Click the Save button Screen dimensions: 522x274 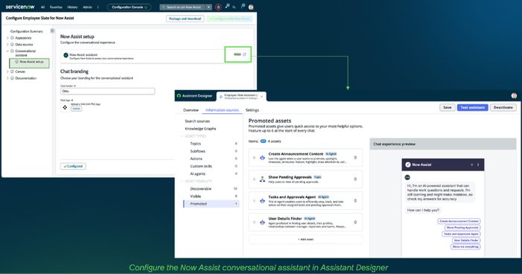click(447, 107)
